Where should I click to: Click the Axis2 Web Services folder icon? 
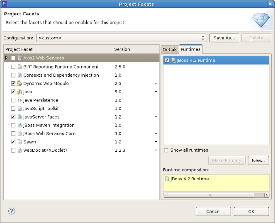coord(19,58)
